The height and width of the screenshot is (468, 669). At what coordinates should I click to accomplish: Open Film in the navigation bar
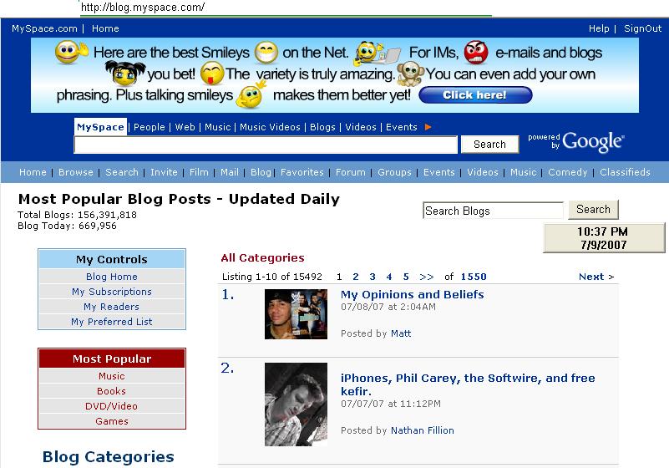tap(199, 172)
